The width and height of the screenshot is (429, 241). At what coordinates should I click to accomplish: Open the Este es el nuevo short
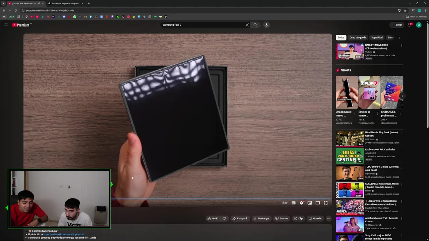(x=369, y=92)
